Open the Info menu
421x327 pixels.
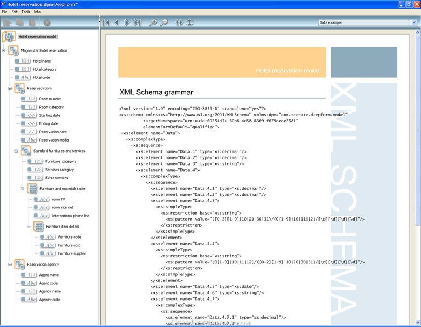[x=37, y=12]
